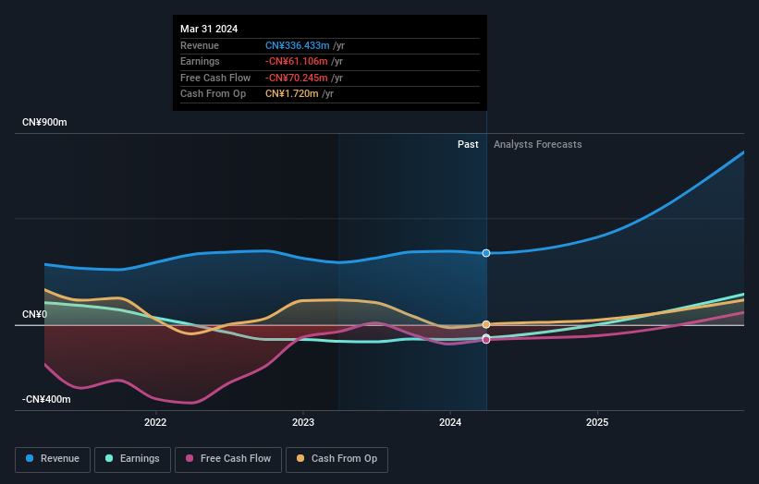759x484 pixels.
Task: Click the -CN¥70.245m free cash flow value
Action: pyautogui.click(x=296, y=78)
